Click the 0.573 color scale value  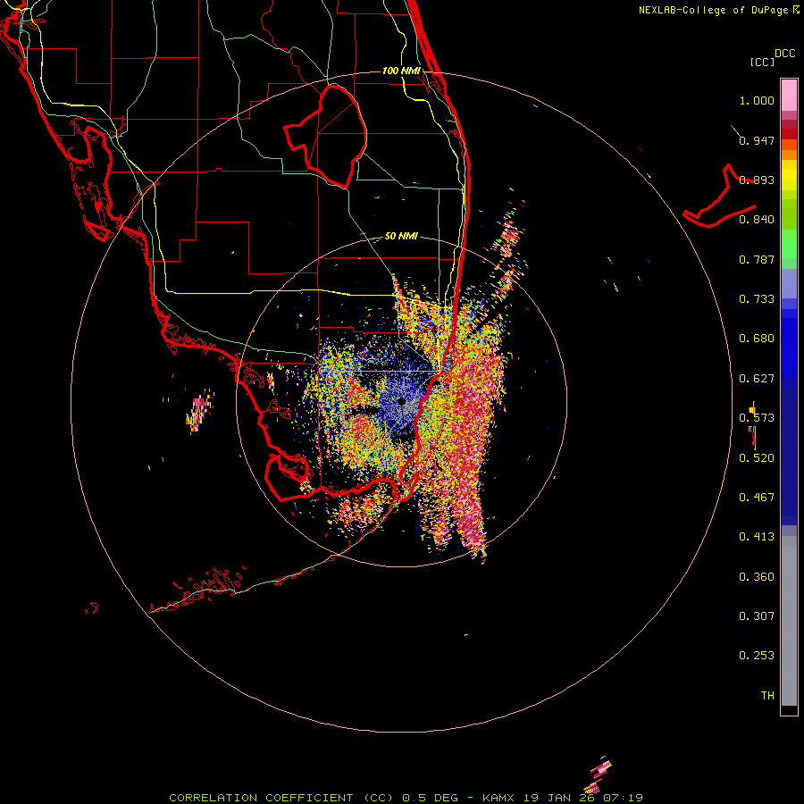point(757,418)
